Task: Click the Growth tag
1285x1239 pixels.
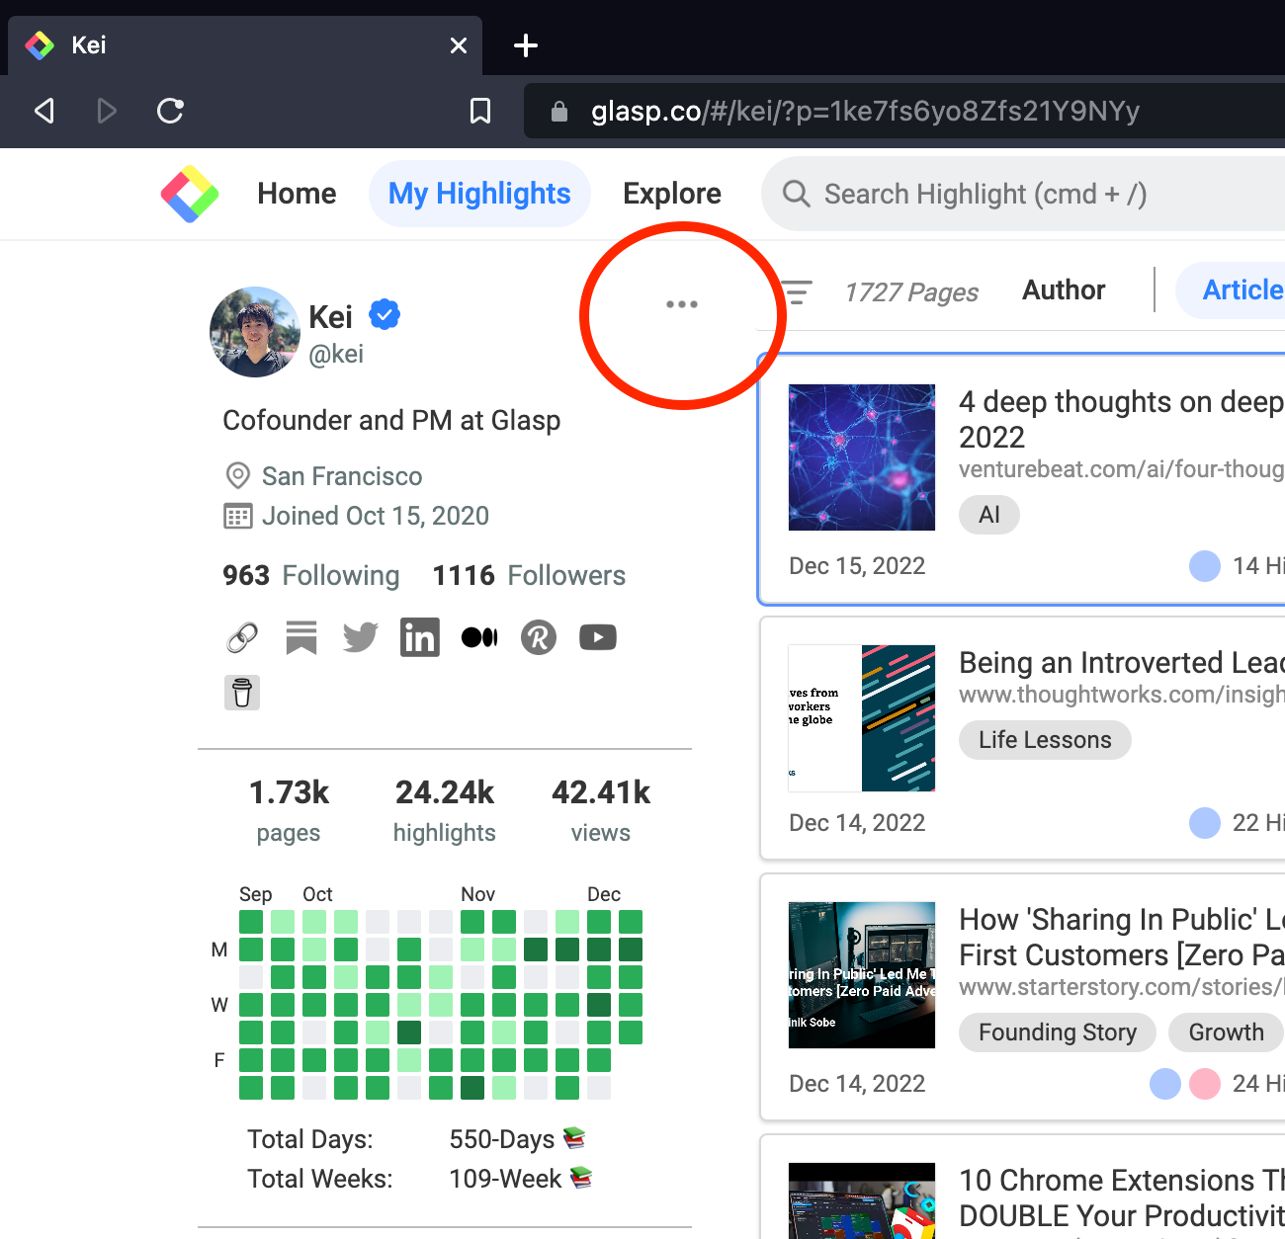Action: pyautogui.click(x=1226, y=1032)
